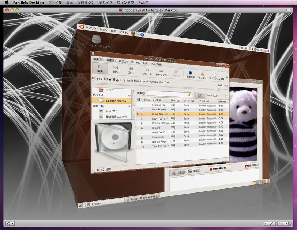The width and height of the screenshot is (297, 230).
Task: Click the workspace switcher on the bottom panel
Action: point(259,182)
